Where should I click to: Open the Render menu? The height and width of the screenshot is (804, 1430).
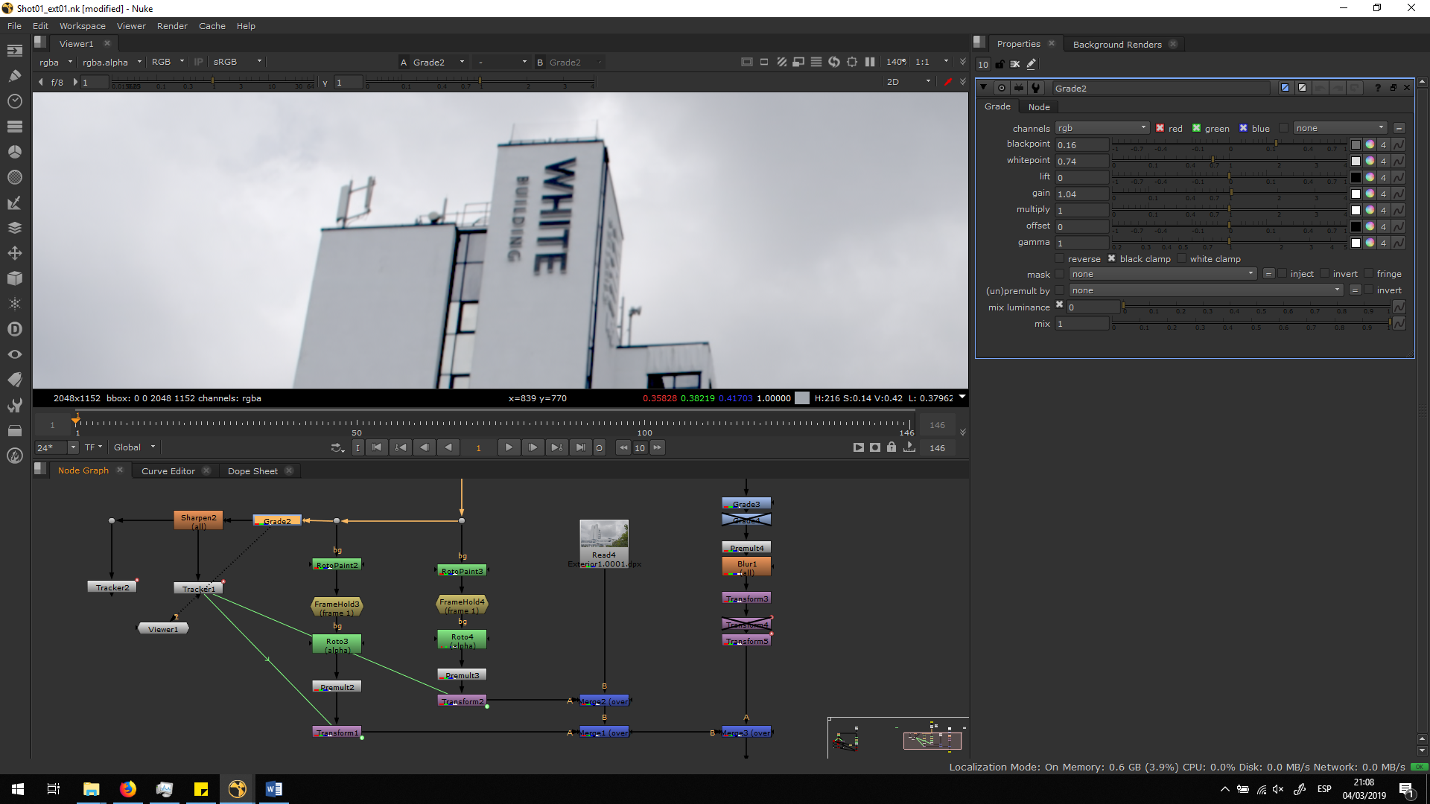(172, 26)
